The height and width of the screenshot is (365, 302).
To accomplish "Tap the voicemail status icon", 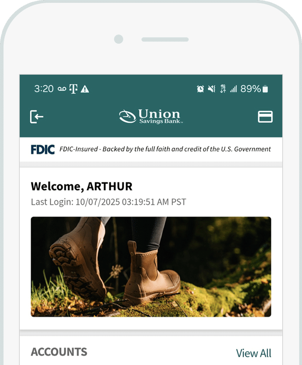I will [x=62, y=89].
